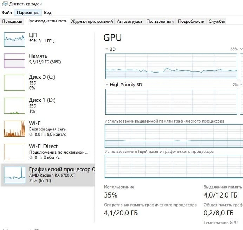Select the Wi-Fi network graph thumbnail
The image size is (243, 230).
pyautogui.click(x=15, y=129)
